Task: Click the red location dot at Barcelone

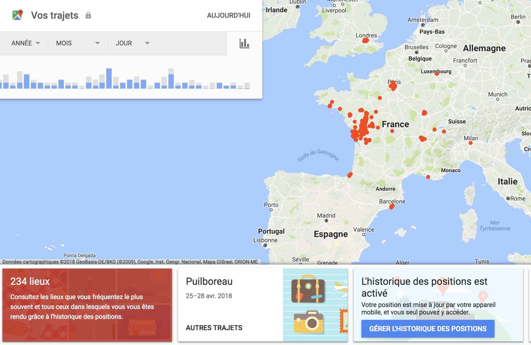Action: click(x=392, y=207)
